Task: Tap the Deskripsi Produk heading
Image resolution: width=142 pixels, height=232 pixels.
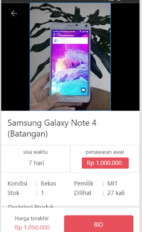Action: (31, 206)
